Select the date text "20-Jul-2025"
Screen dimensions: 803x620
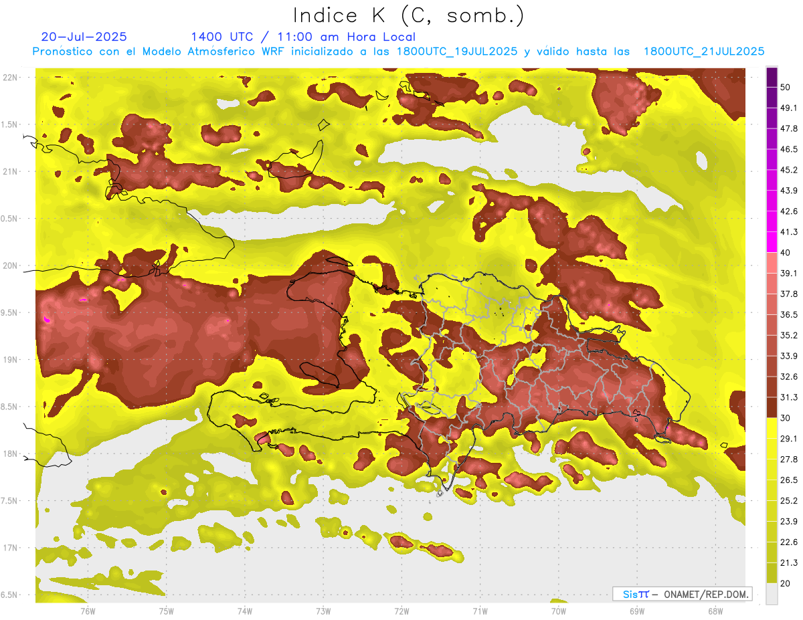(84, 37)
